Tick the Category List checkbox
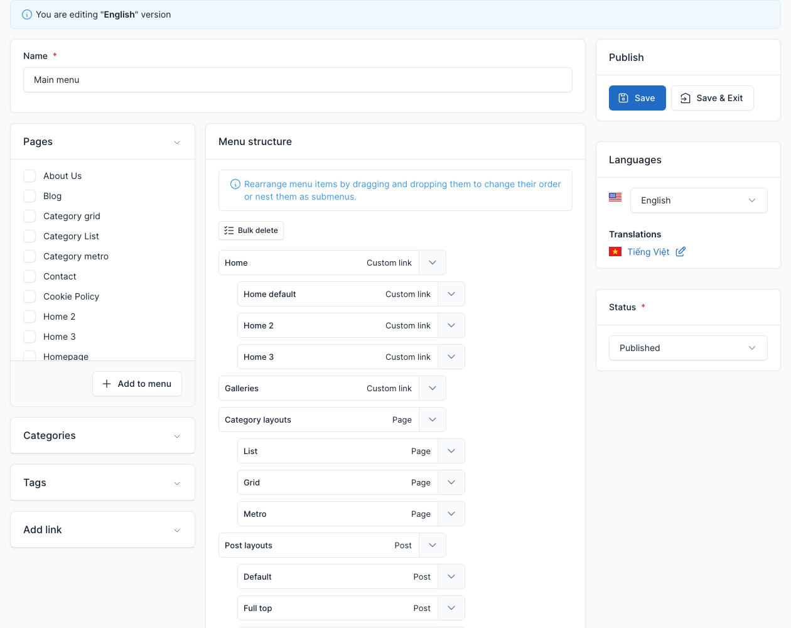Screen dimensions: 791x628 point(30,236)
